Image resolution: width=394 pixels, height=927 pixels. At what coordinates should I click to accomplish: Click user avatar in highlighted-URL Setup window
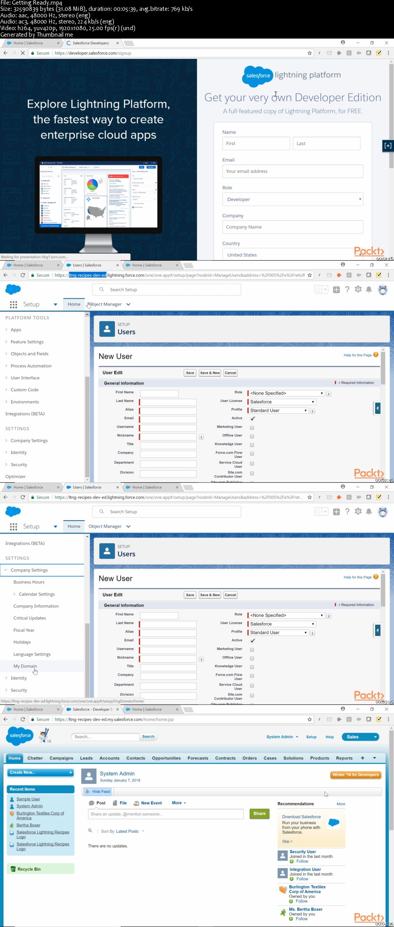(x=383, y=290)
